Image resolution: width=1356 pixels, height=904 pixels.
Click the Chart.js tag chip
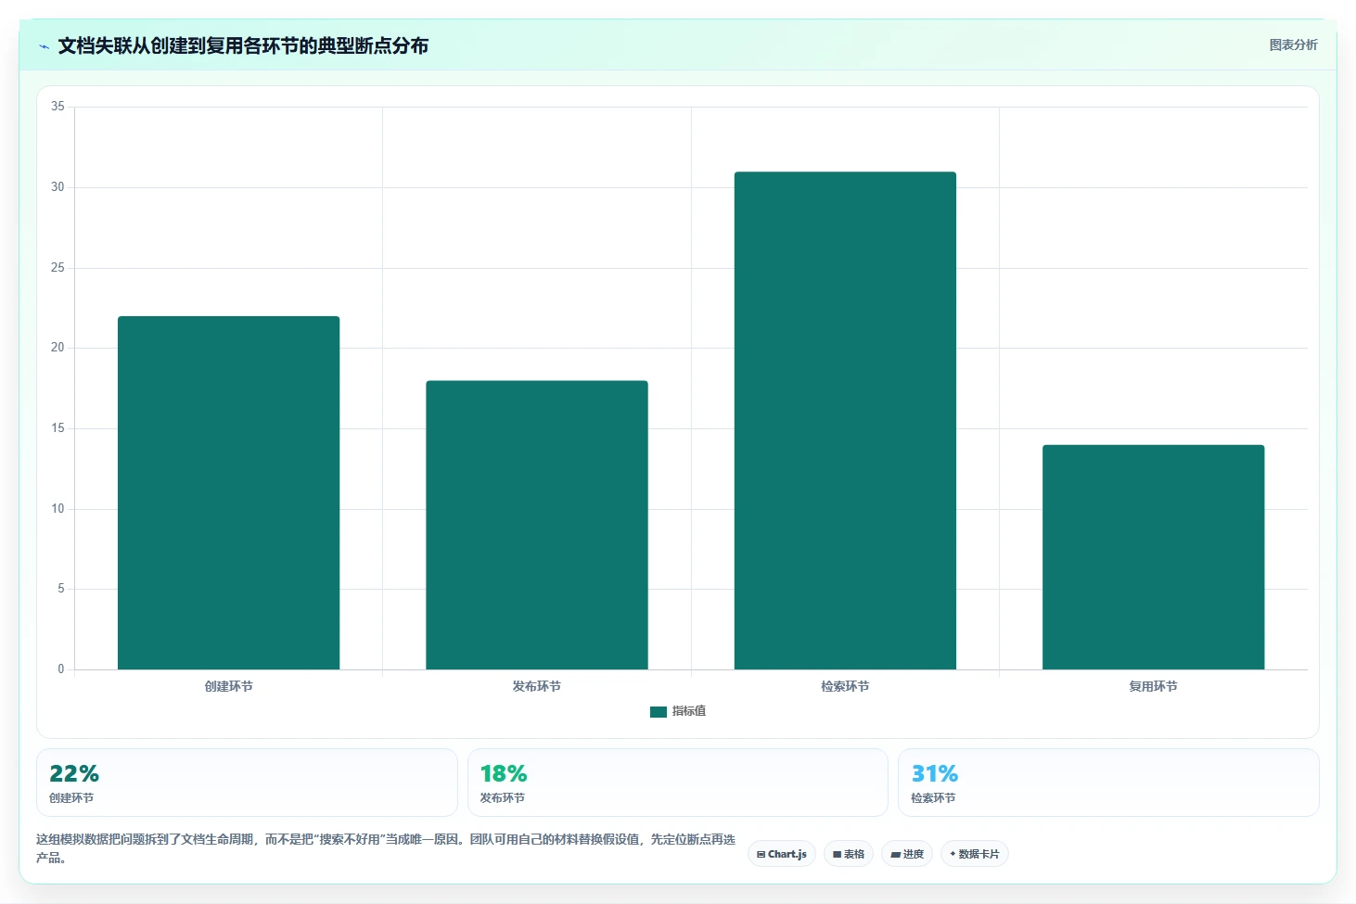click(782, 854)
